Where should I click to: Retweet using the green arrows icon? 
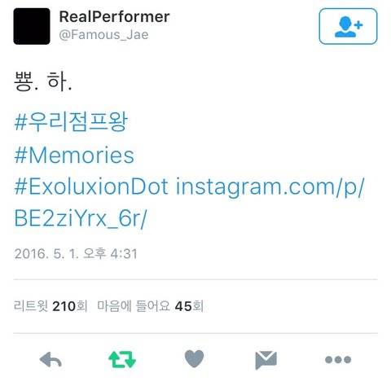pos(122,359)
